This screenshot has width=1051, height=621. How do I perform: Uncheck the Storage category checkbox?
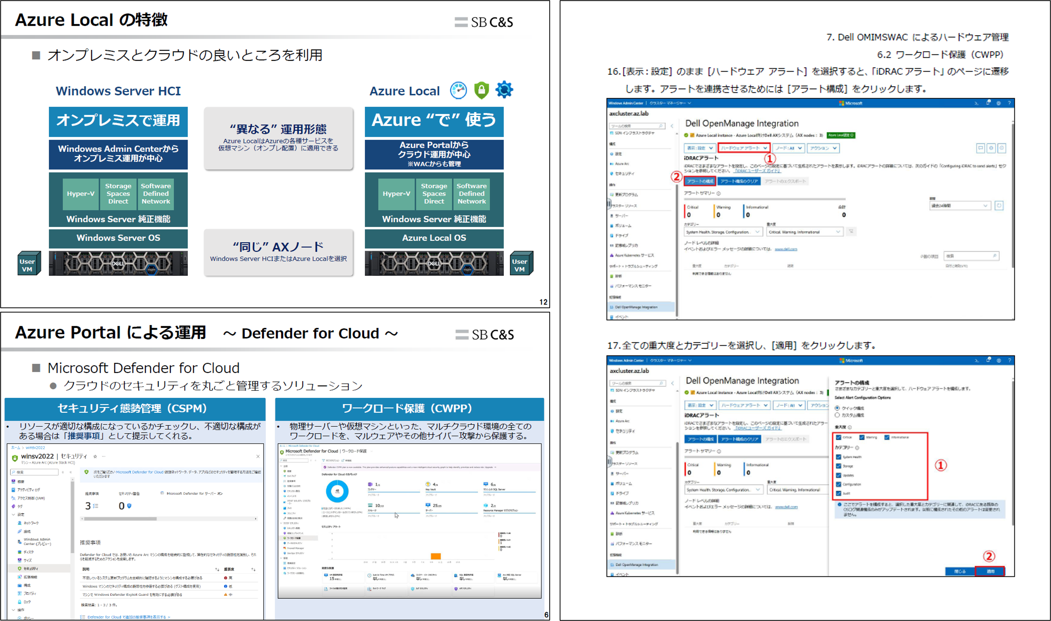point(839,466)
